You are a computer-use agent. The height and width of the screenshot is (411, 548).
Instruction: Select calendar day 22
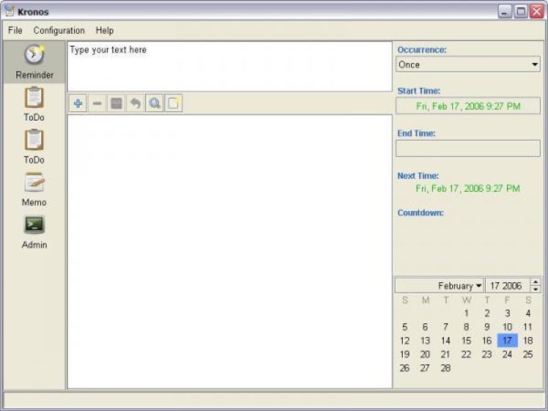tap(467, 354)
